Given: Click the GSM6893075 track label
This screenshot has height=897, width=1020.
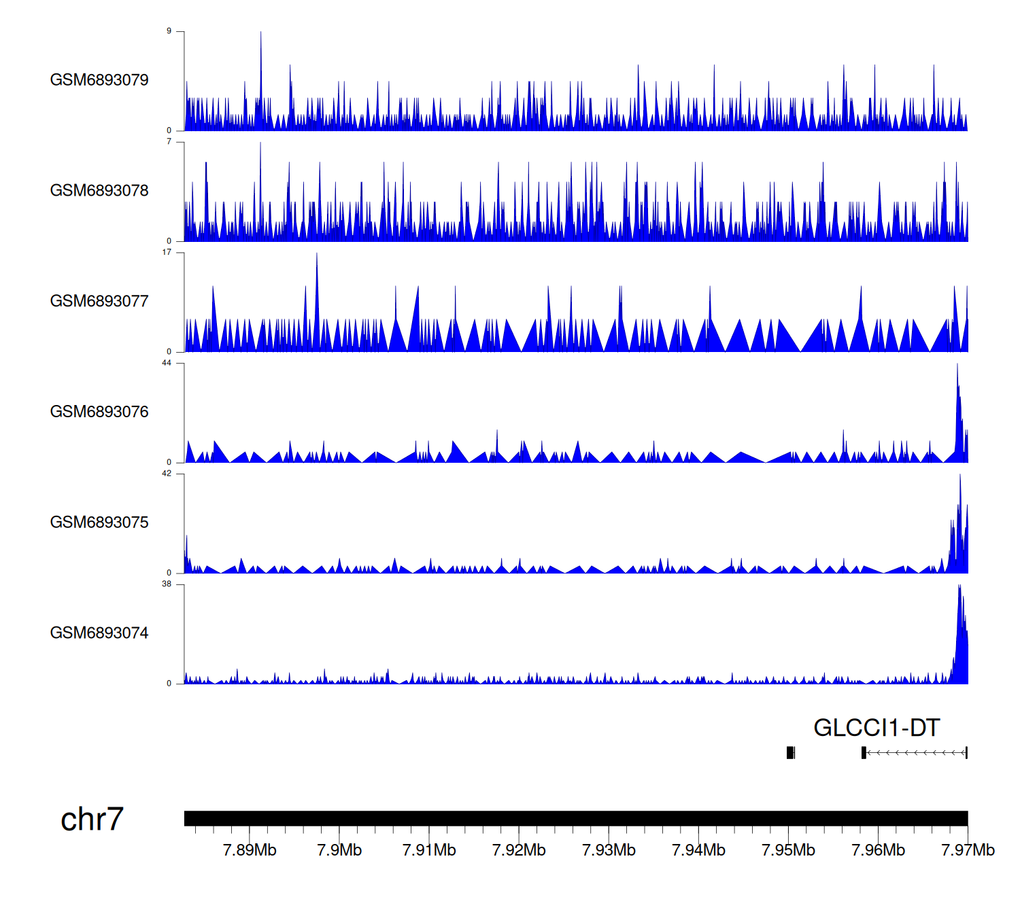Looking at the screenshot, I should (x=99, y=523).
